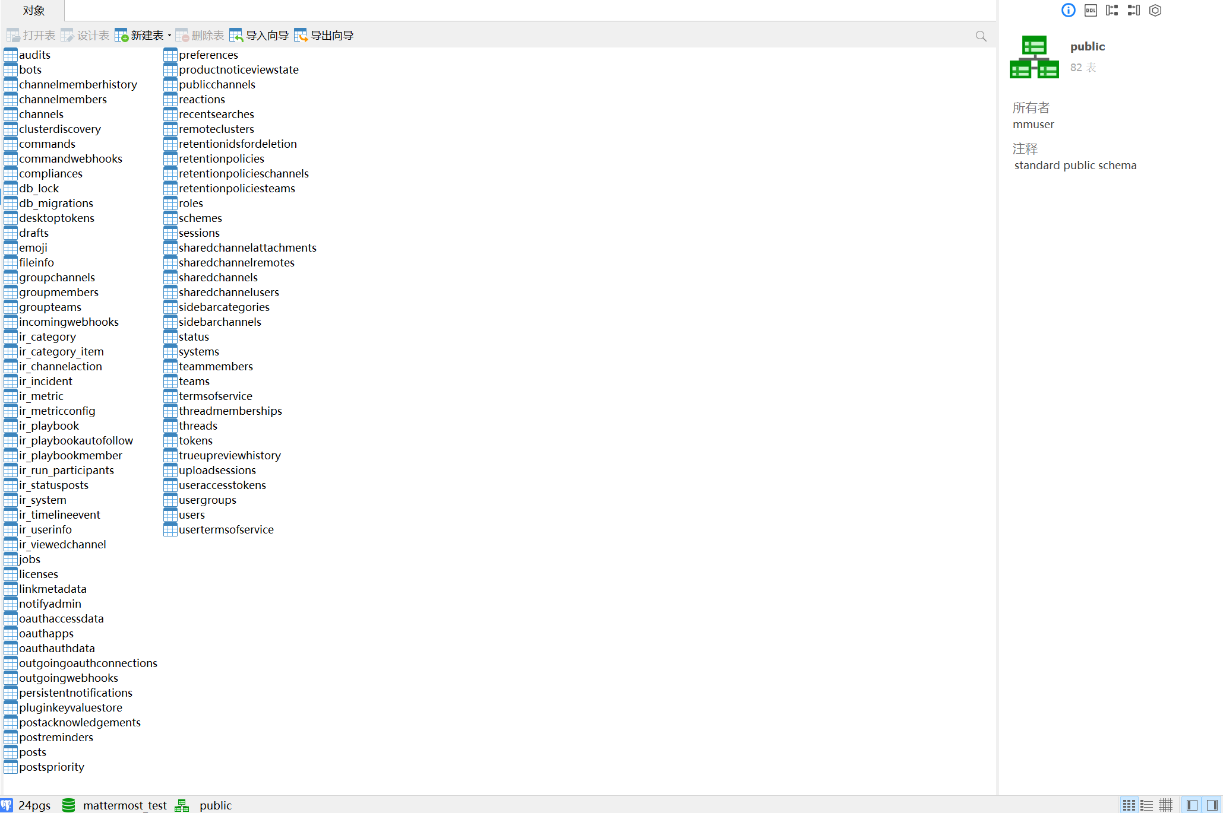
Task: Switch to icon list view mode
Action: coord(1129,805)
